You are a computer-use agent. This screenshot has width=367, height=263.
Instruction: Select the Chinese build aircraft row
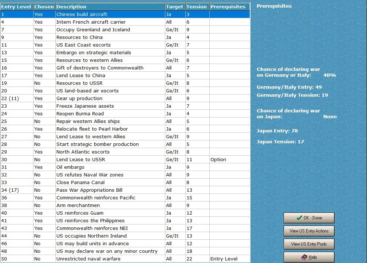(125, 14)
